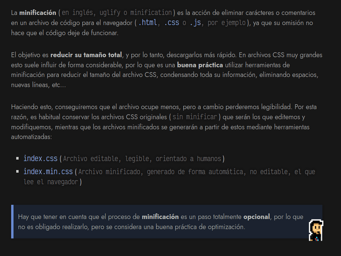The width and height of the screenshot is (341, 256).
Task: Click the bold word minificación in first paragraph
Action: click(x=38, y=13)
